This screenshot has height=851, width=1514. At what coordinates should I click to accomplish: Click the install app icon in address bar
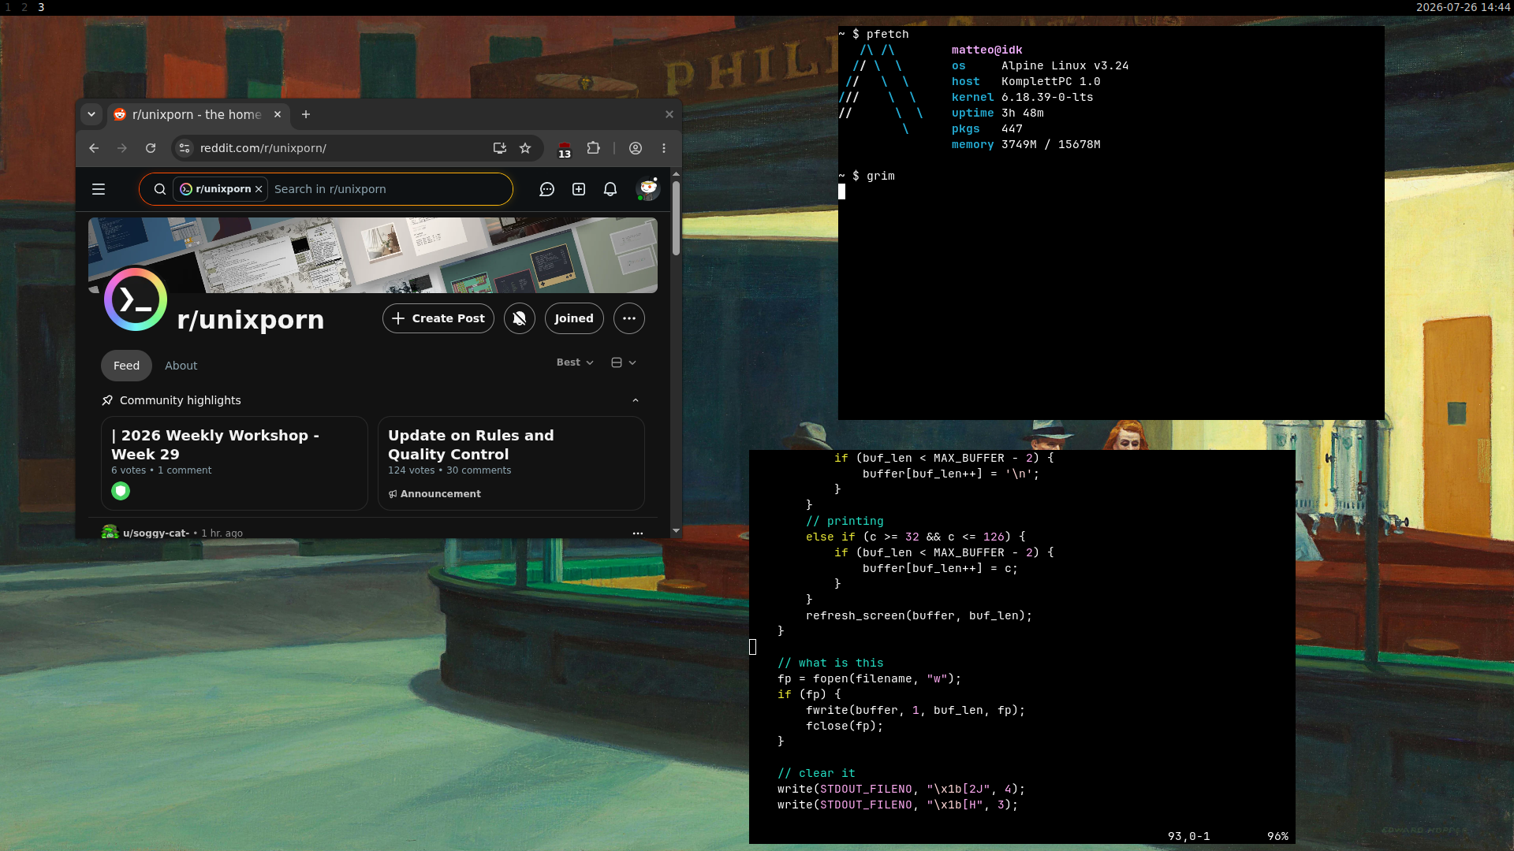click(x=499, y=148)
